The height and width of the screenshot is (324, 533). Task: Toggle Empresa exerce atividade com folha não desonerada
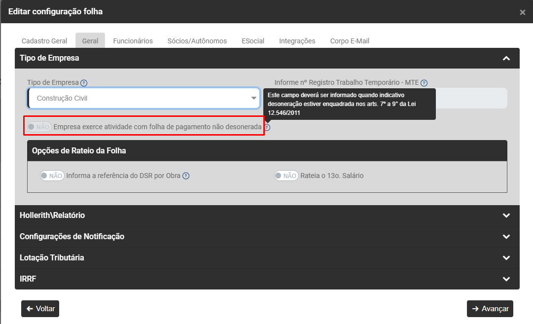[39, 127]
